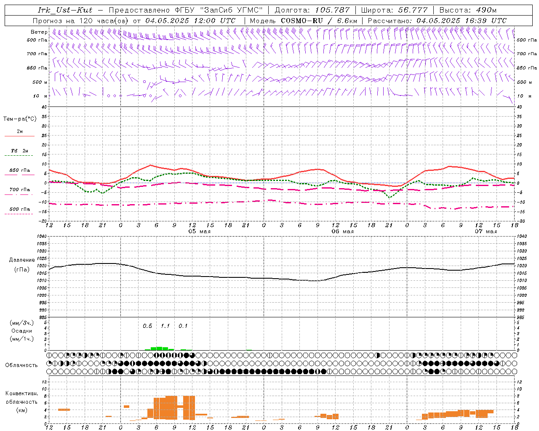Click the precipitation amount "0.1"
This screenshot has width=539, height=431.
pyautogui.click(x=183, y=326)
